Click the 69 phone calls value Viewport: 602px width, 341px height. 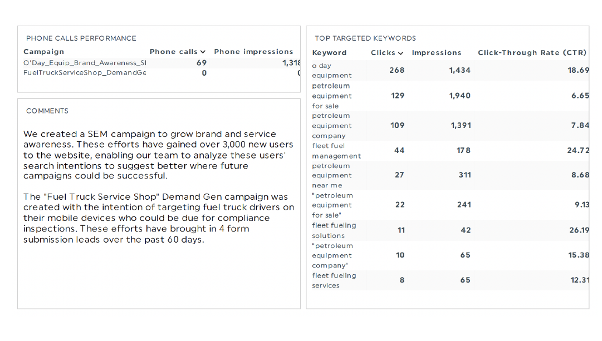tap(202, 63)
